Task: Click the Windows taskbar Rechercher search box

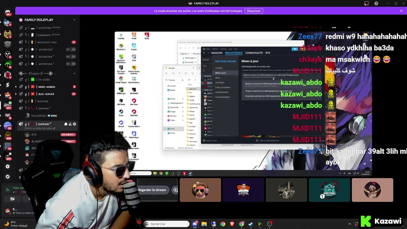Action: pos(166,224)
